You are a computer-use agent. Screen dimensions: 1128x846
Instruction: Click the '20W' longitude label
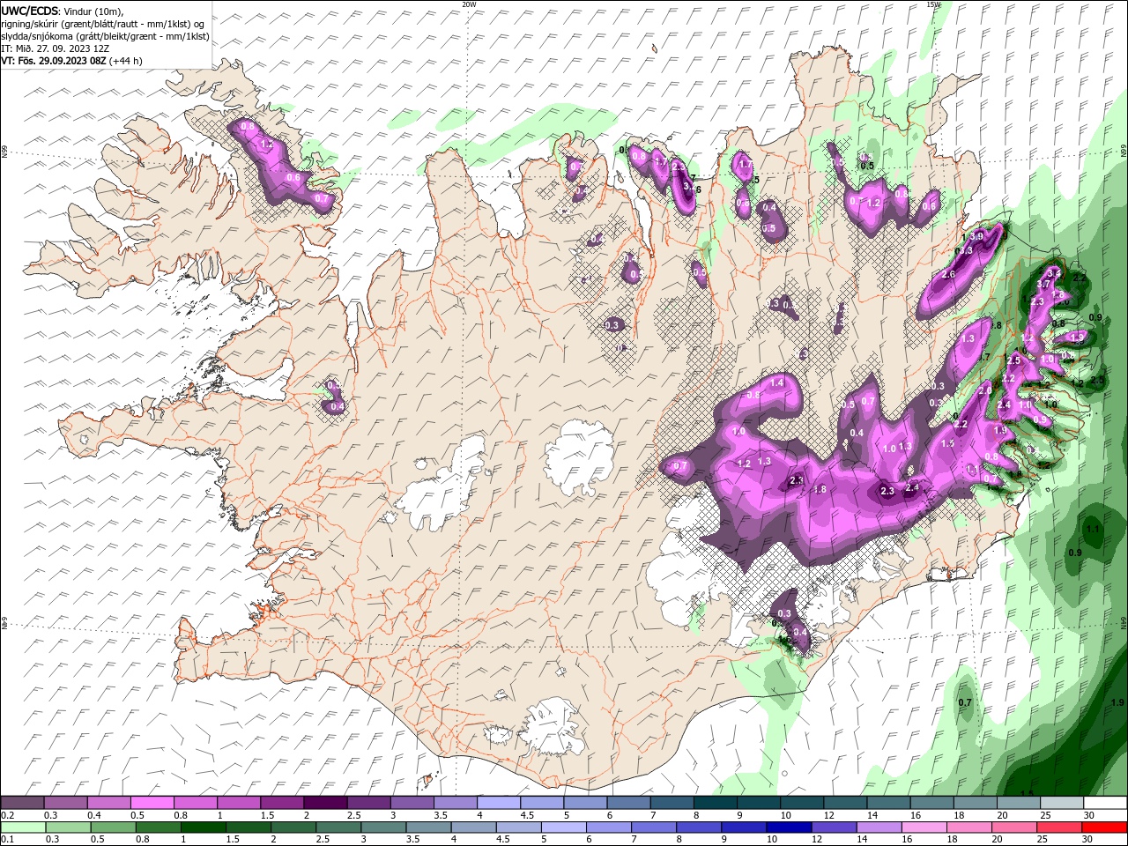coord(469,4)
